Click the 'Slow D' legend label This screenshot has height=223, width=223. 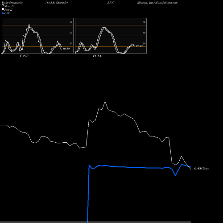click(9, 6)
